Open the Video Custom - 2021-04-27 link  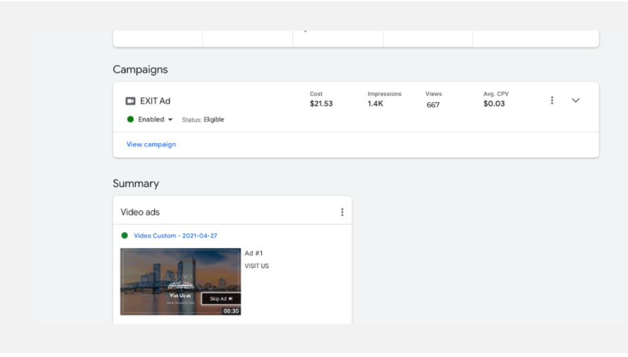coord(175,236)
